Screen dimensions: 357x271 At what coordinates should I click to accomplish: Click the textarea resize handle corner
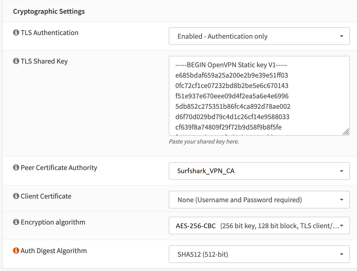click(346, 132)
